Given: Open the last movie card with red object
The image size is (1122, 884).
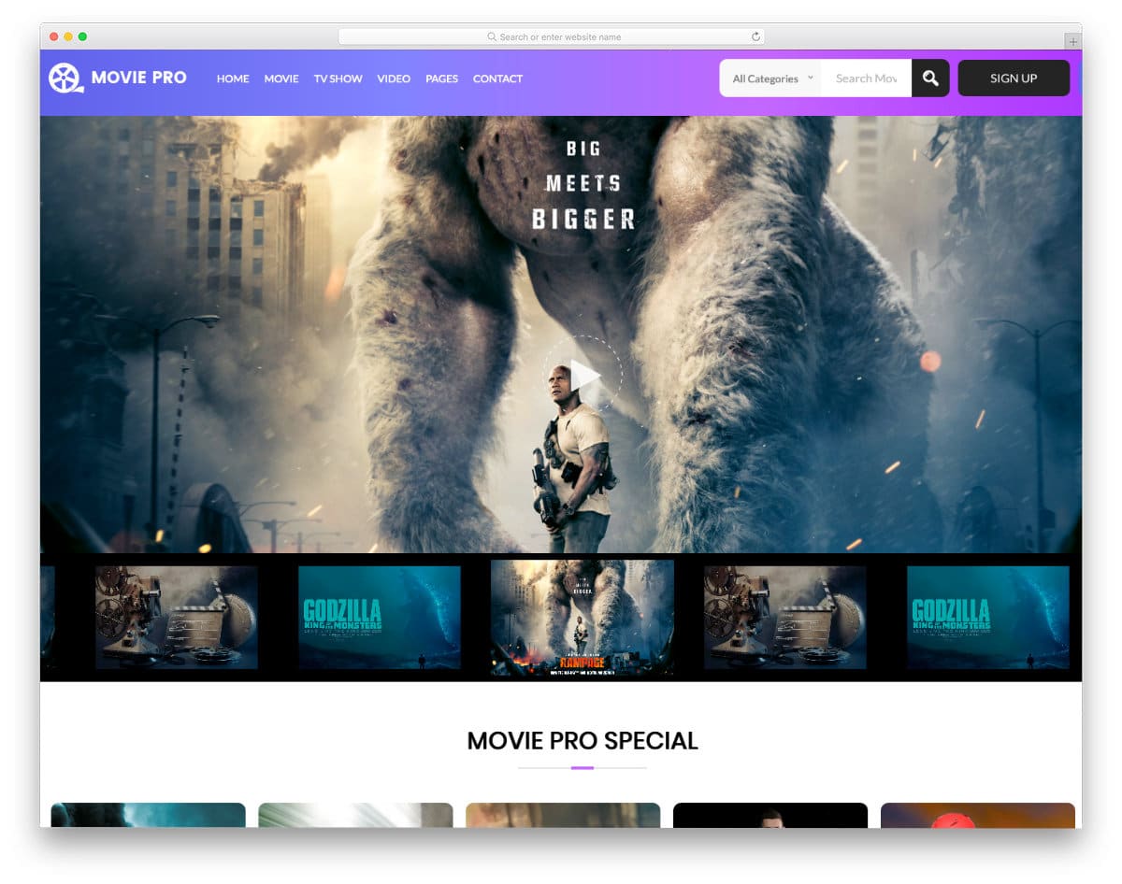Looking at the screenshot, I should click(978, 815).
